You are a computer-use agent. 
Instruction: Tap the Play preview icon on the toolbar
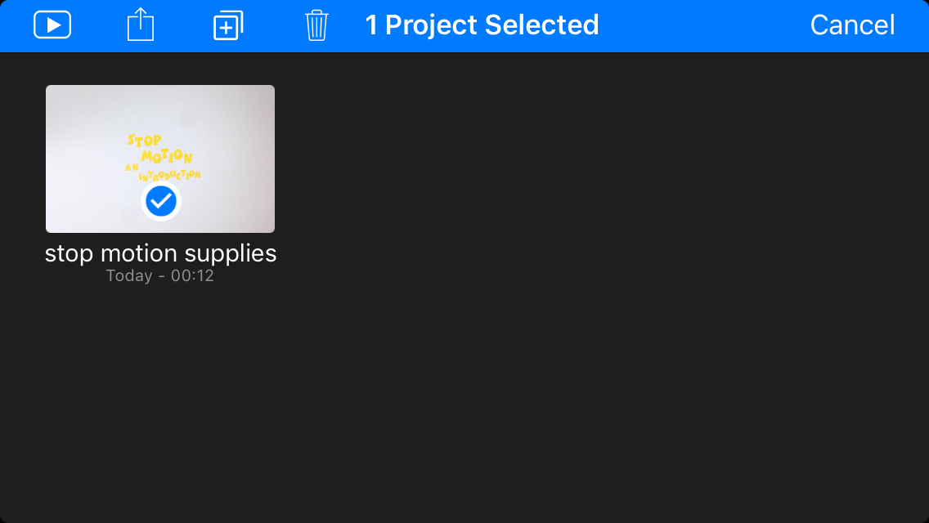coord(52,25)
